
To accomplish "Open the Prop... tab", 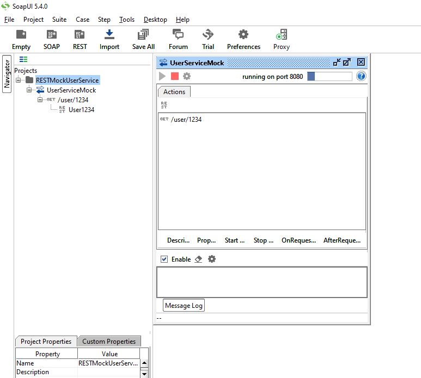I will [x=206, y=240].
